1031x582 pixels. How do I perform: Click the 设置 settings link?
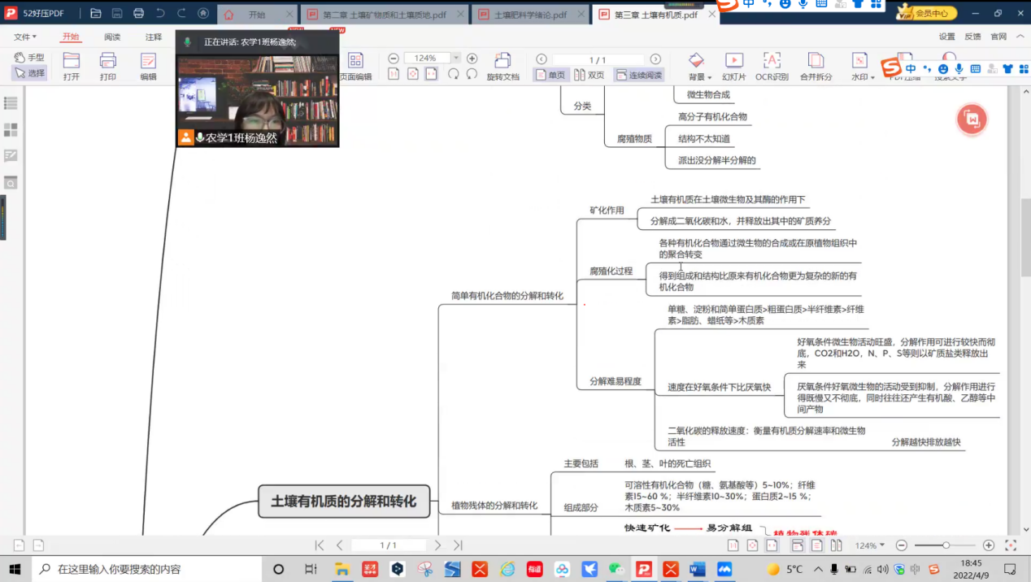click(947, 37)
